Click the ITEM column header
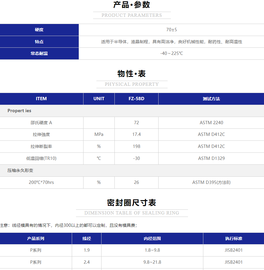264x270 pixels. tap(41, 99)
